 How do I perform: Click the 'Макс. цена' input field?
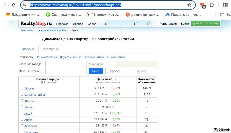click(x=136, y=64)
